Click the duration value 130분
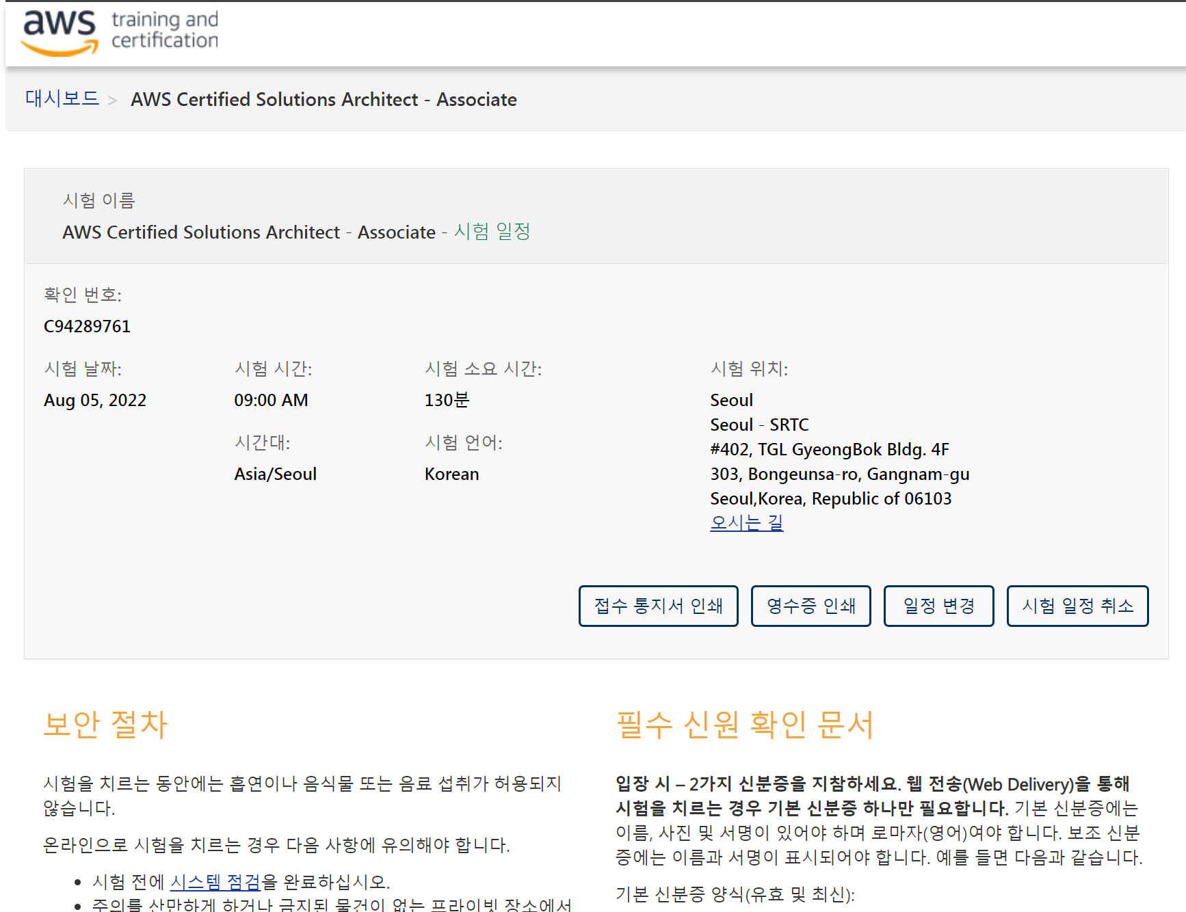Image resolution: width=1186 pixels, height=912 pixels. (x=447, y=400)
